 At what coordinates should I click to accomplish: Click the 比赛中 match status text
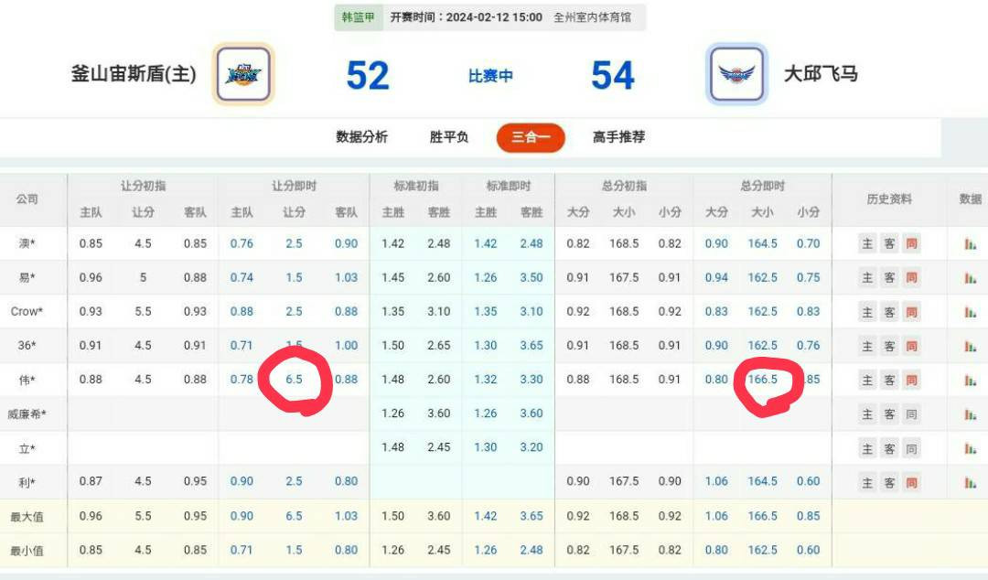(490, 76)
